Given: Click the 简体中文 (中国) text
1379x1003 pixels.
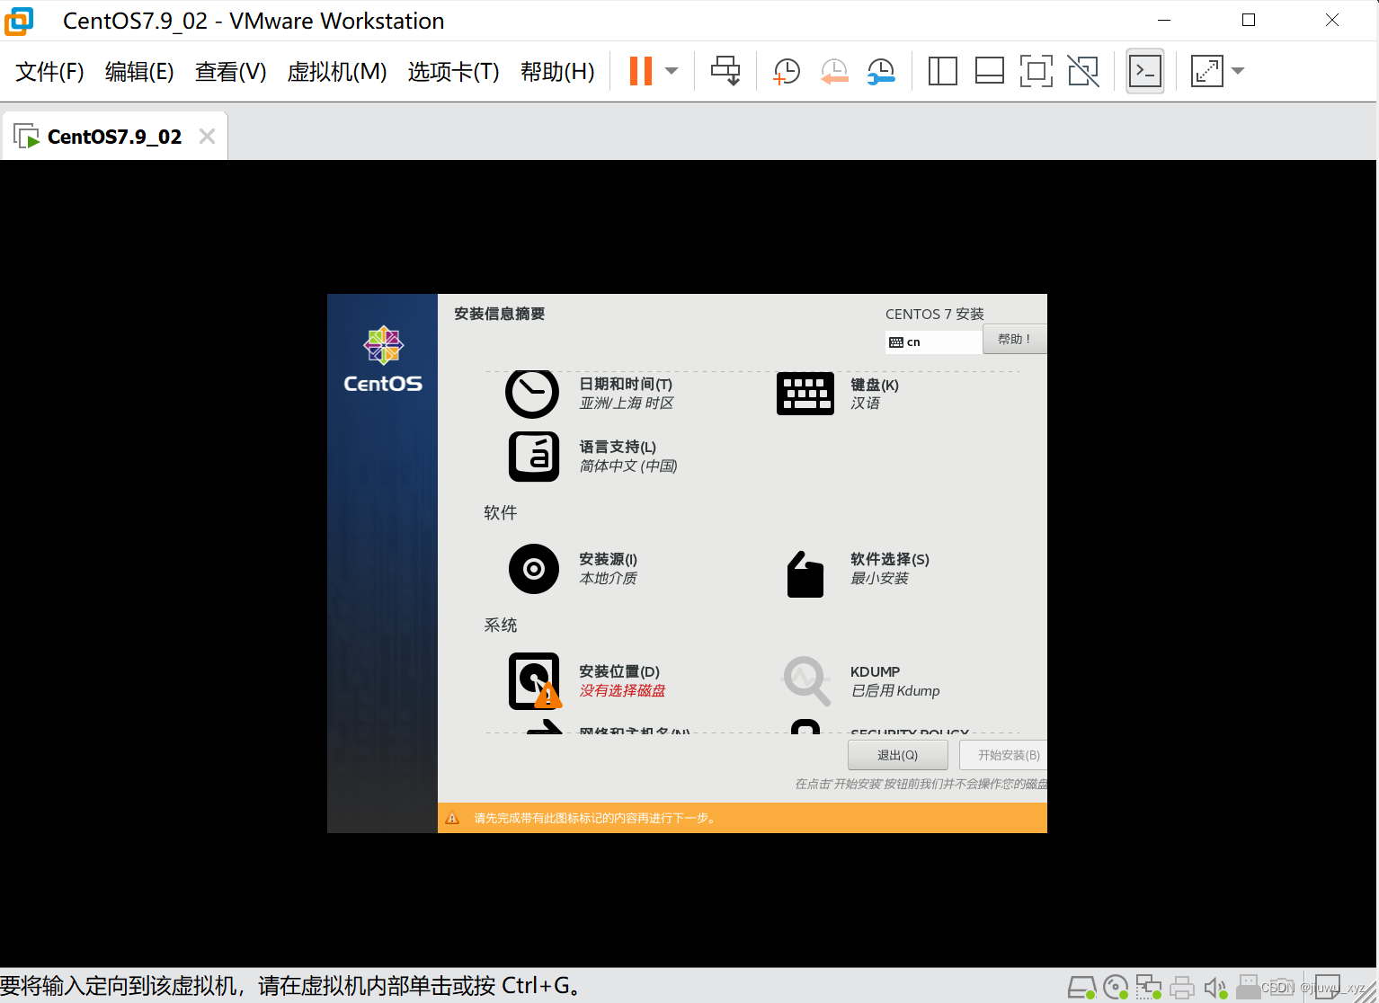Looking at the screenshot, I should tap(628, 466).
